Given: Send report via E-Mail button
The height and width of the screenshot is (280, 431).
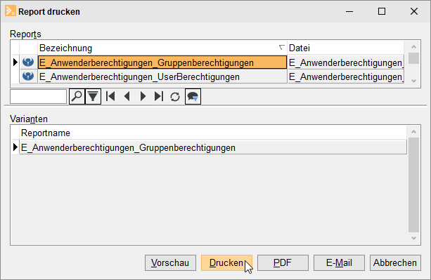Looking at the screenshot, I should pos(339,262).
